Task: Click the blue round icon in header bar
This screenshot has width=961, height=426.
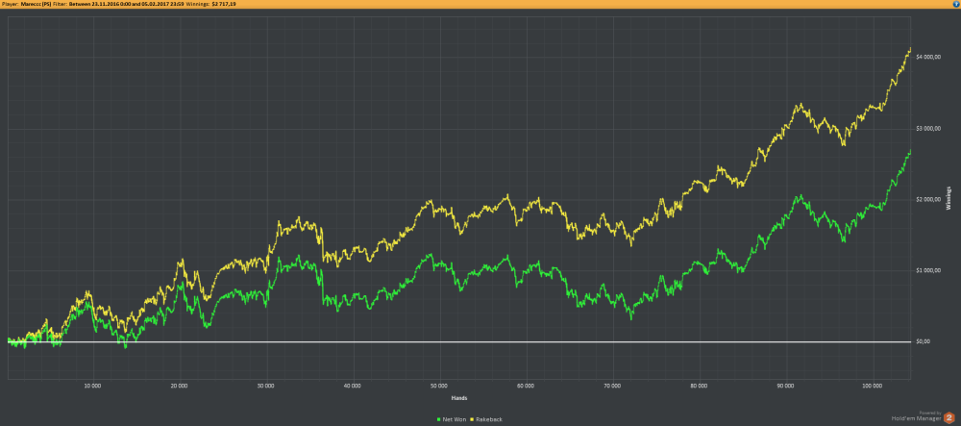Action: tap(956, 3)
